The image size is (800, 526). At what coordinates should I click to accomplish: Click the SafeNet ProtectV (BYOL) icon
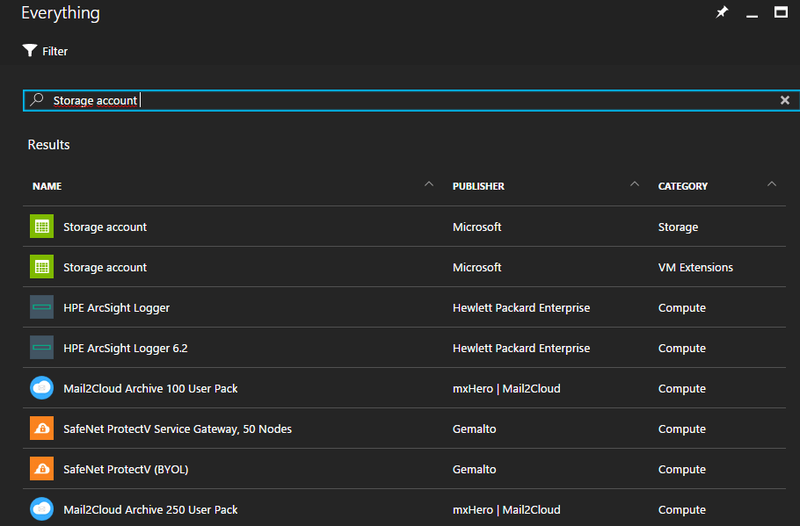[42, 468]
